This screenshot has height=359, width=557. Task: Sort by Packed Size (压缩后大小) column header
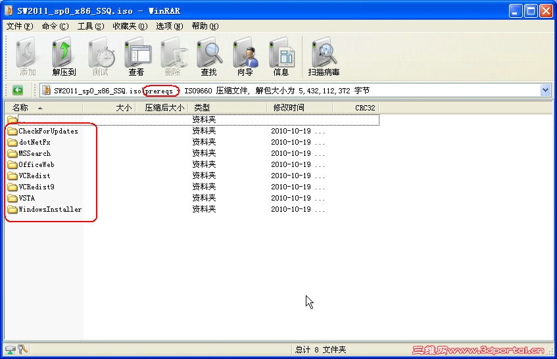[162, 108]
